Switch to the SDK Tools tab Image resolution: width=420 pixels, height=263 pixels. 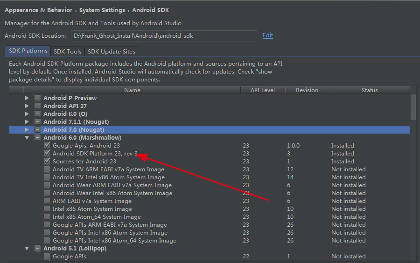68,51
